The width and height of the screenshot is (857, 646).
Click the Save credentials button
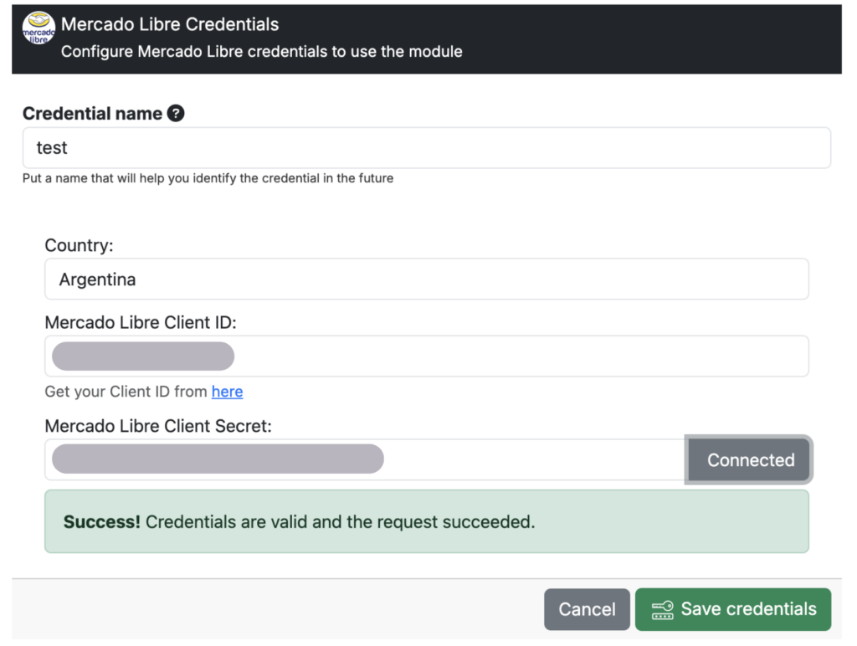point(733,609)
